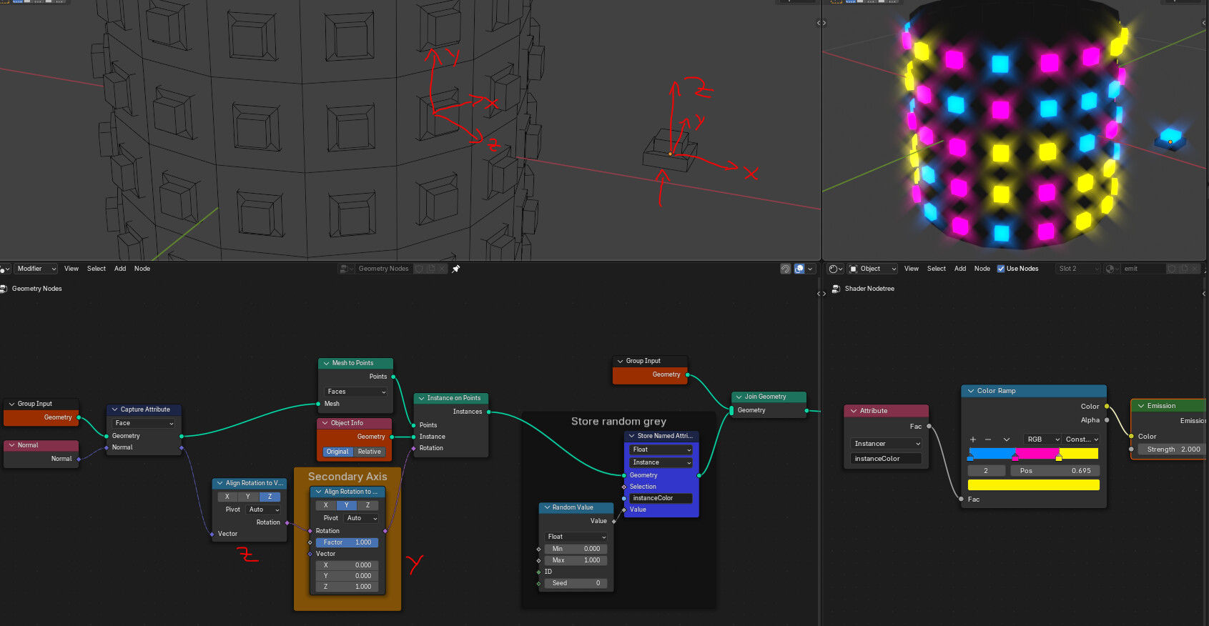Image resolution: width=1209 pixels, height=626 pixels.
Task: Select the magenta color stop marker
Action: (1015, 457)
